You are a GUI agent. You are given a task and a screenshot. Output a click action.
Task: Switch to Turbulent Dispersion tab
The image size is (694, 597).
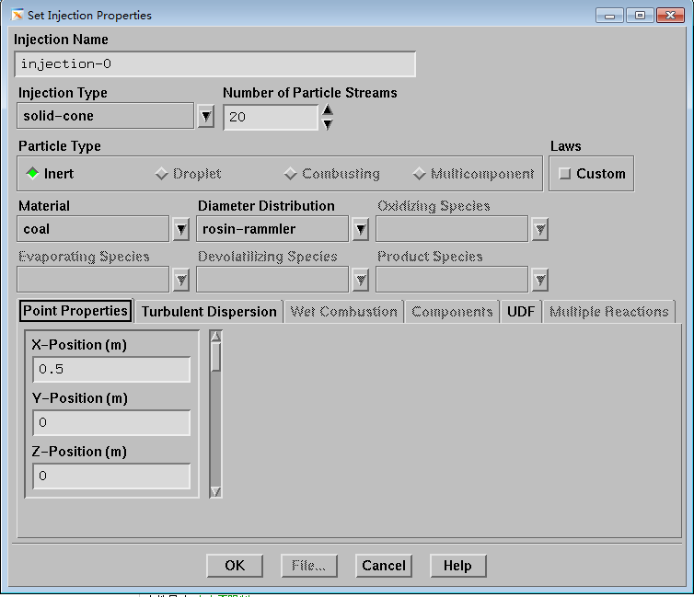coord(209,312)
